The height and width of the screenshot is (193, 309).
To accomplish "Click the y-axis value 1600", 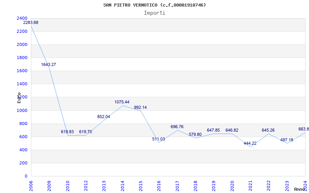I will [22, 71].
